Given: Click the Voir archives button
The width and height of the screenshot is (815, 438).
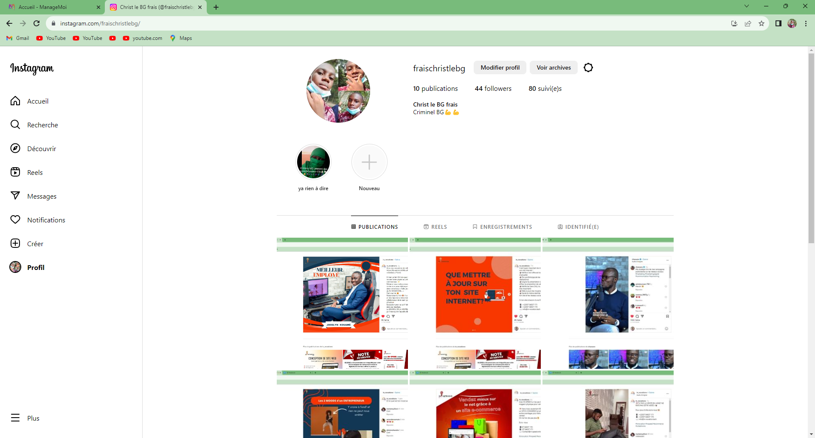Looking at the screenshot, I should pos(553,67).
